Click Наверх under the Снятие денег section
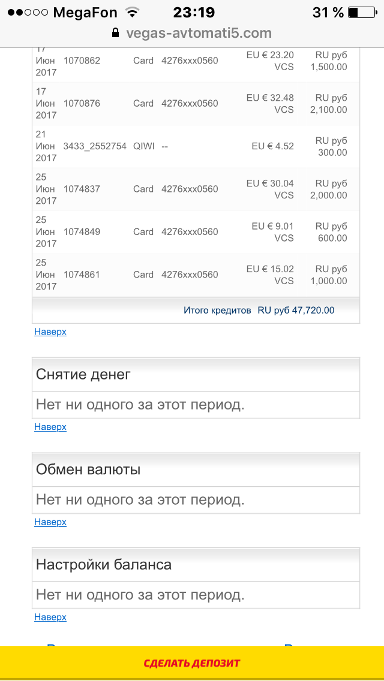Screen dimensions: 384x681 tap(50, 427)
